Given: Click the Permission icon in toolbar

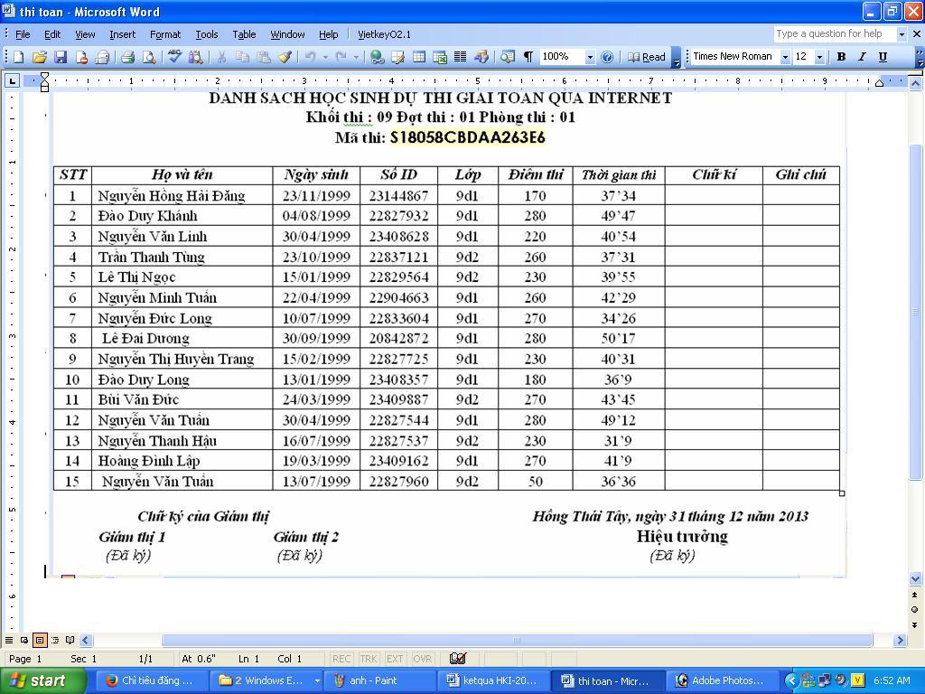Looking at the screenshot, I should pyautogui.click(x=81, y=57).
